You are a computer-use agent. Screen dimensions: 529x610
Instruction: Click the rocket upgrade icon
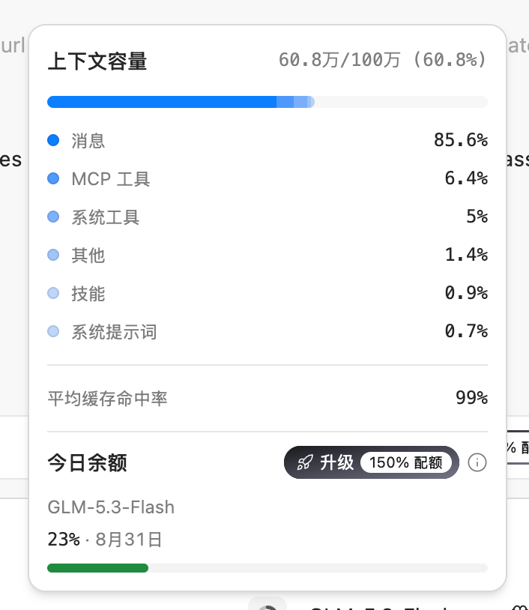point(304,462)
